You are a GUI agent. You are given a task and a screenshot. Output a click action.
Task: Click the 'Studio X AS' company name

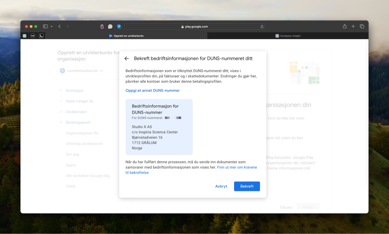point(142,127)
